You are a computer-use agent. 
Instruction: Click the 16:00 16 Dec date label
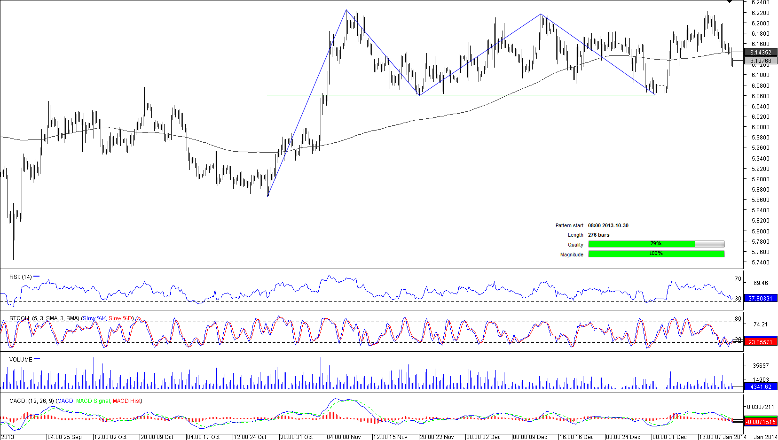pos(576,437)
